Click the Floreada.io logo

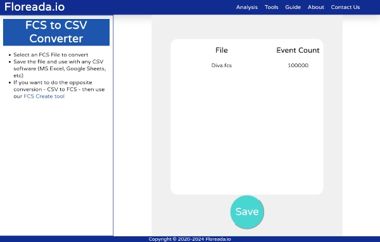coord(34,7)
